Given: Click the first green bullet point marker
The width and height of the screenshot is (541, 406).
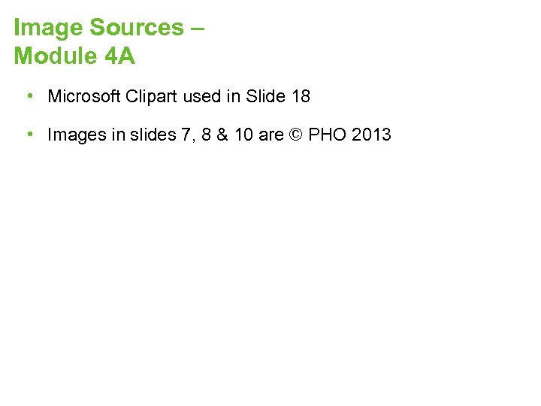Looking at the screenshot, I should pos(28,95).
